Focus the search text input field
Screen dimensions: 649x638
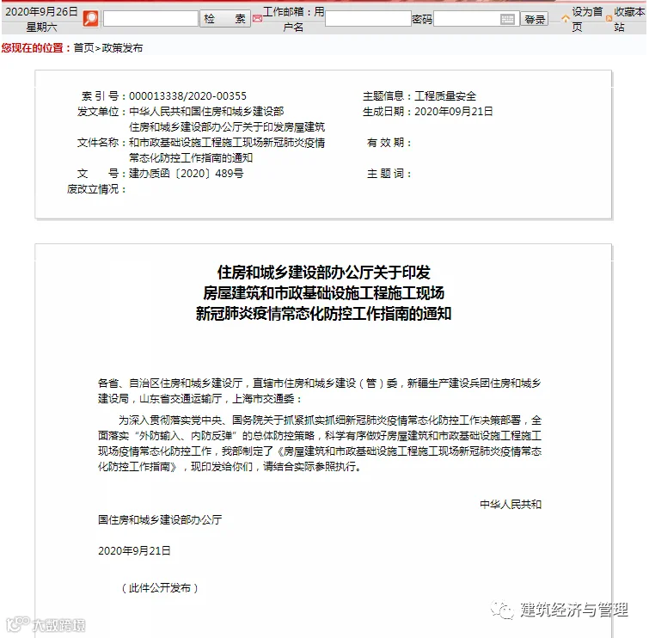tap(150, 19)
